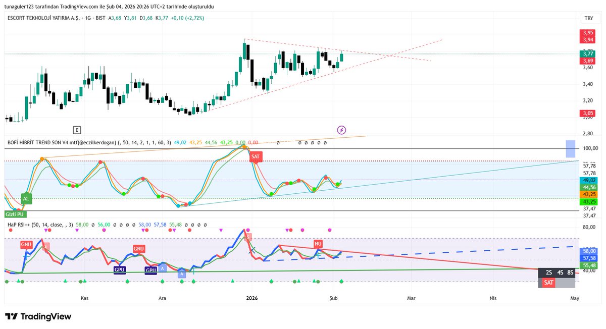The height and width of the screenshot is (329, 606).
Task: Select the GNU label left of Kas
Action: point(26,244)
